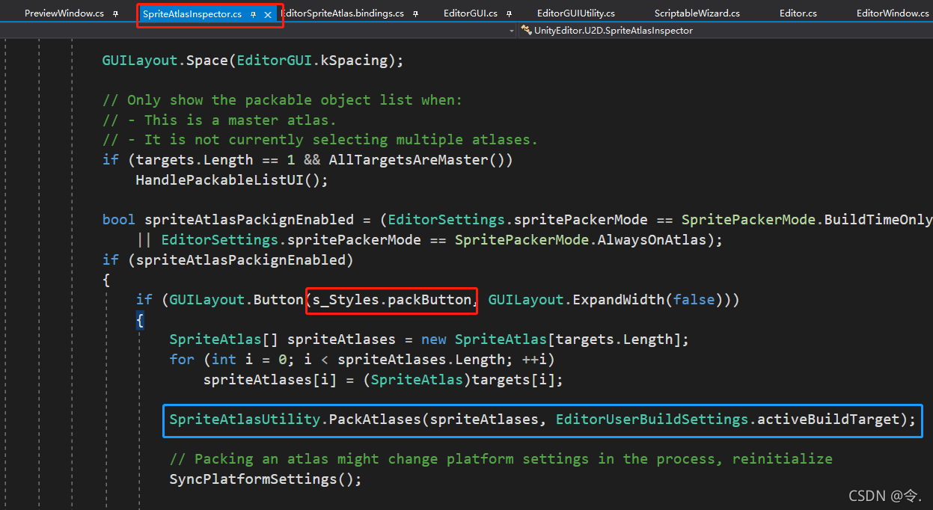Viewport: 933px width, 510px height.
Task: Click the word packButton in the code
Action: point(430,299)
